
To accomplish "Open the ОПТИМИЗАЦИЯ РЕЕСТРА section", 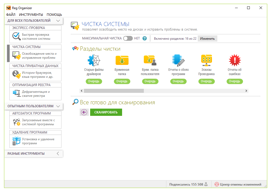I will point(35,91).
